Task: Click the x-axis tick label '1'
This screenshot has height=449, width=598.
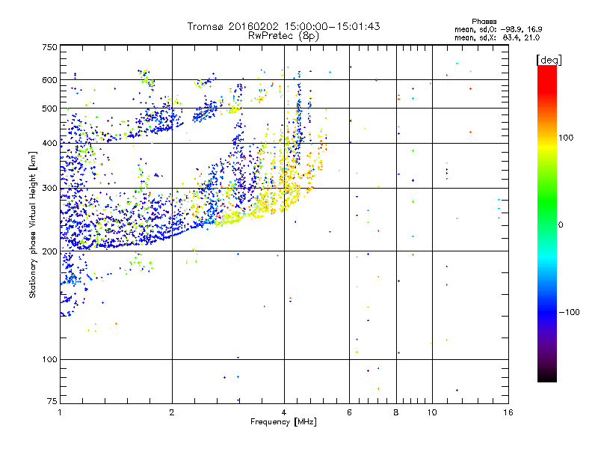Action: click(60, 412)
